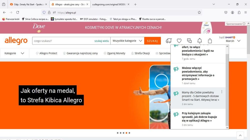This screenshot has width=250, height=140.
Task: Open Strefa Okazji item
Action: coord(140,53)
